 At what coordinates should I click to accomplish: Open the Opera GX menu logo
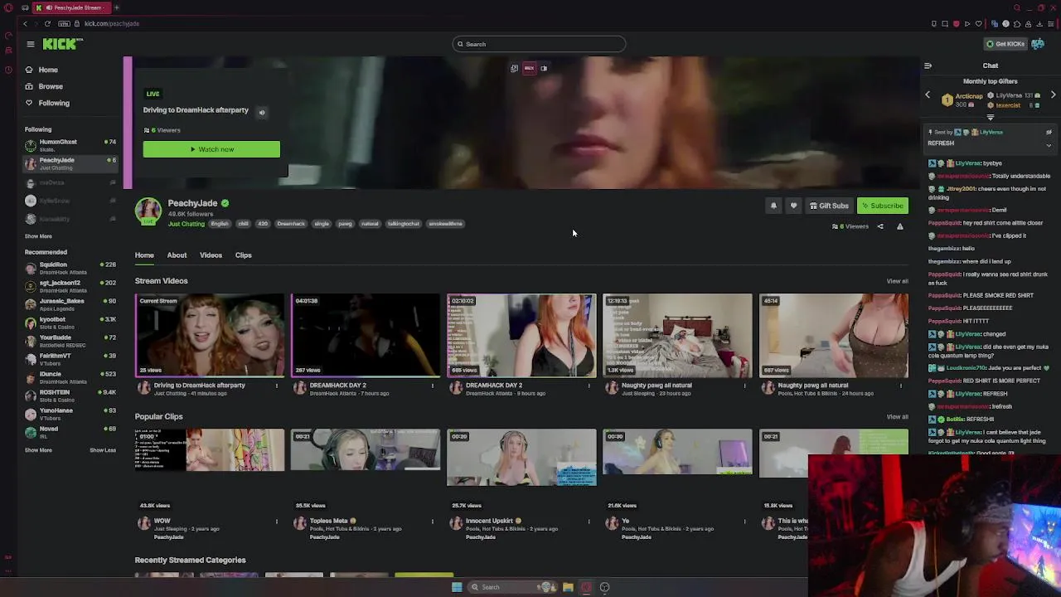click(x=8, y=7)
